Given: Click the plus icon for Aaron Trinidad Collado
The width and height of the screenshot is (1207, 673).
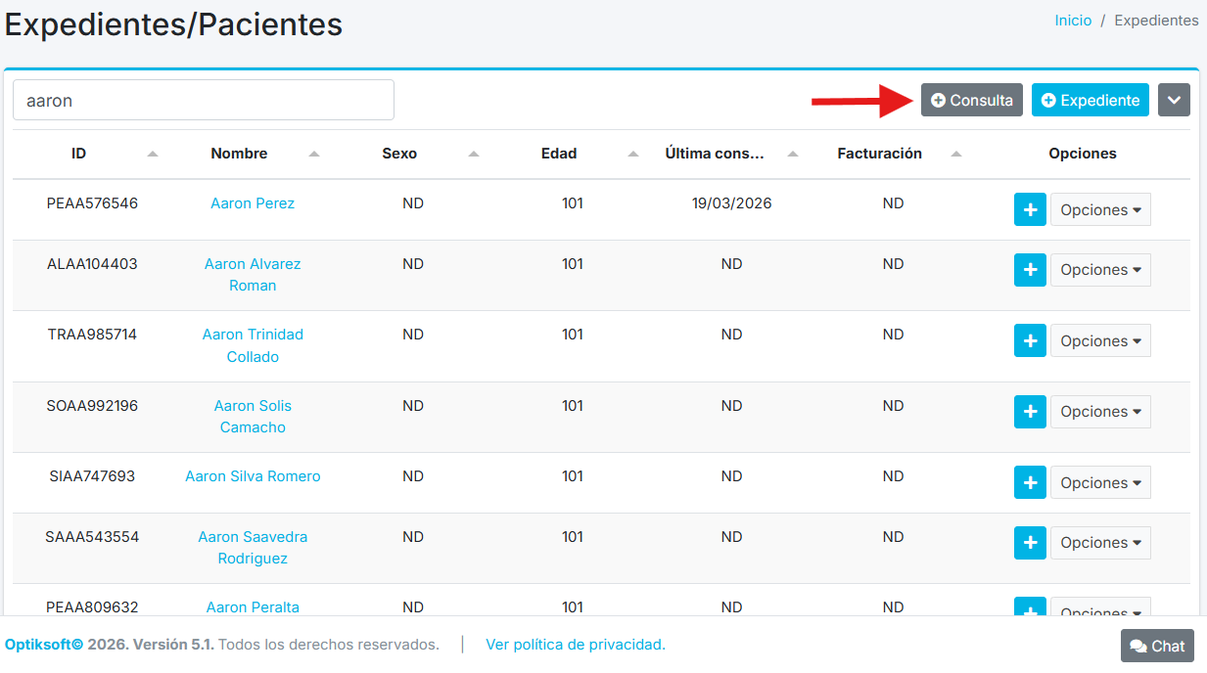Looking at the screenshot, I should (1030, 340).
